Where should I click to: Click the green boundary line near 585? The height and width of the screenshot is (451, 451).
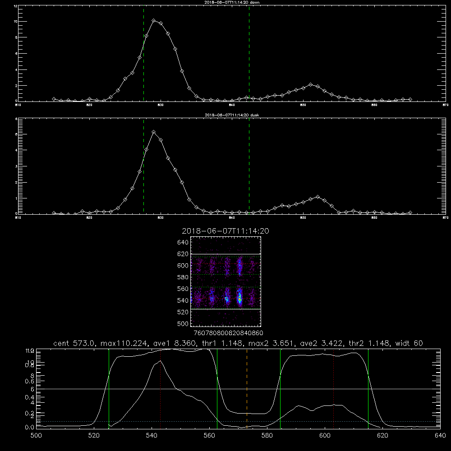280,388
